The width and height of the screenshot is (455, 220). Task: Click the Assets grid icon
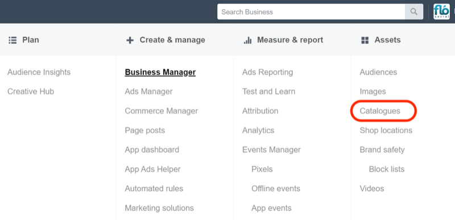pyautogui.click(x=365, y=40)
